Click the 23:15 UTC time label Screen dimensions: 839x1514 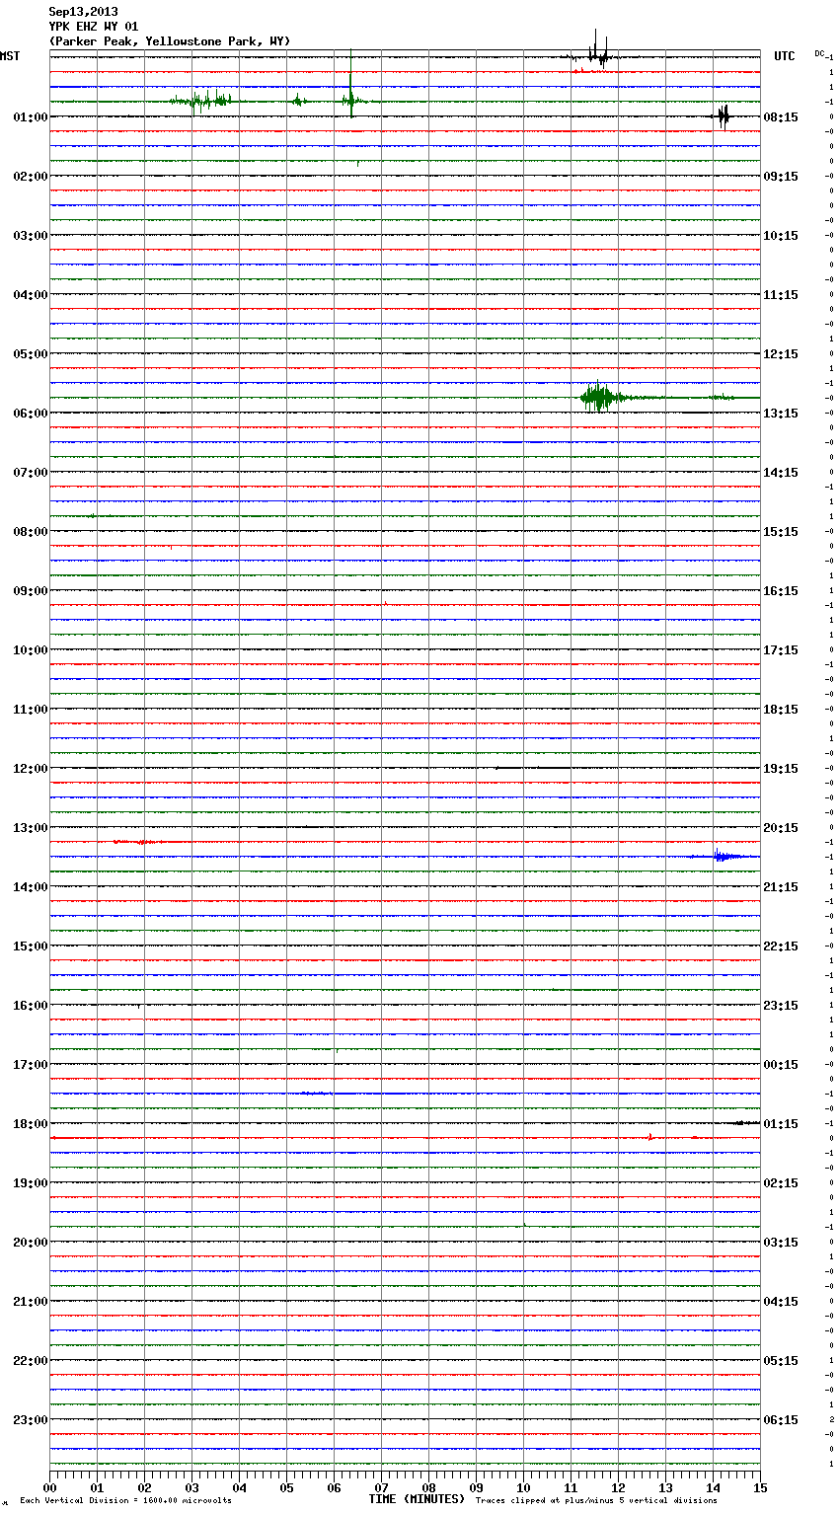tap(781, 1006)
